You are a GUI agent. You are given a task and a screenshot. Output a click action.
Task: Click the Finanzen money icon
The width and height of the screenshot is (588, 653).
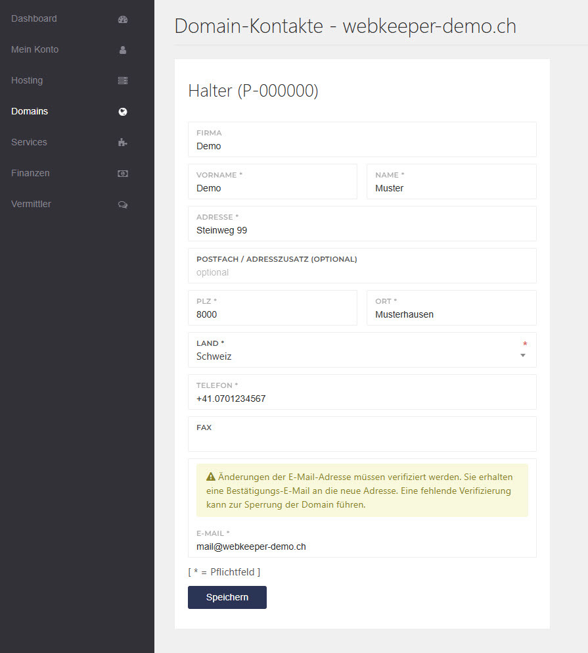(x=123, y=174)
